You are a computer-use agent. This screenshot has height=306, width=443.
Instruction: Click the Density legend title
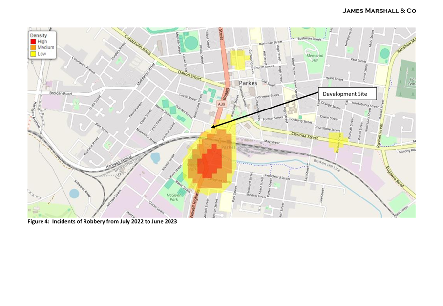[39, 35]
